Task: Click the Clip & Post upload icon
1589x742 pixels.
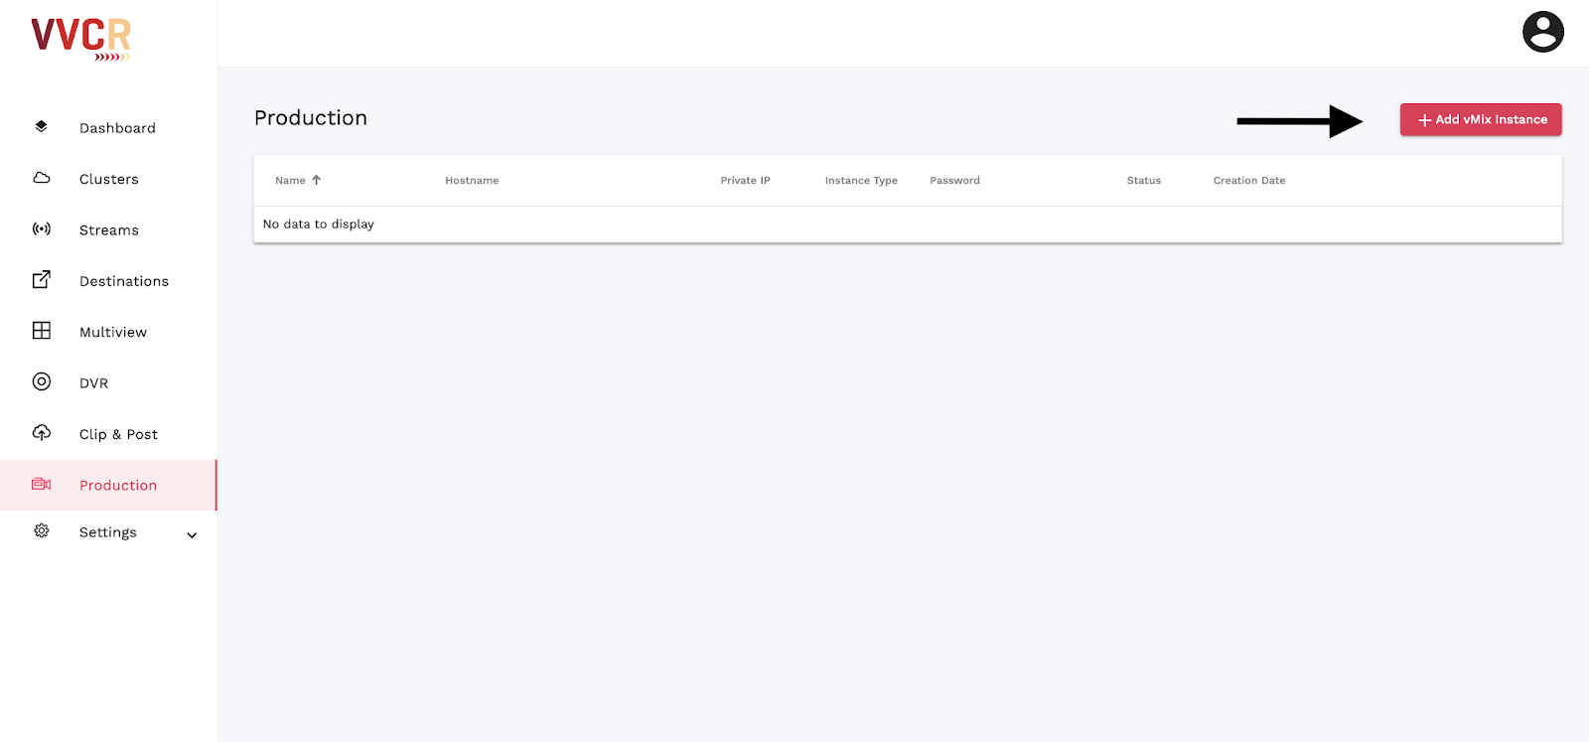Action: [41, 432]
